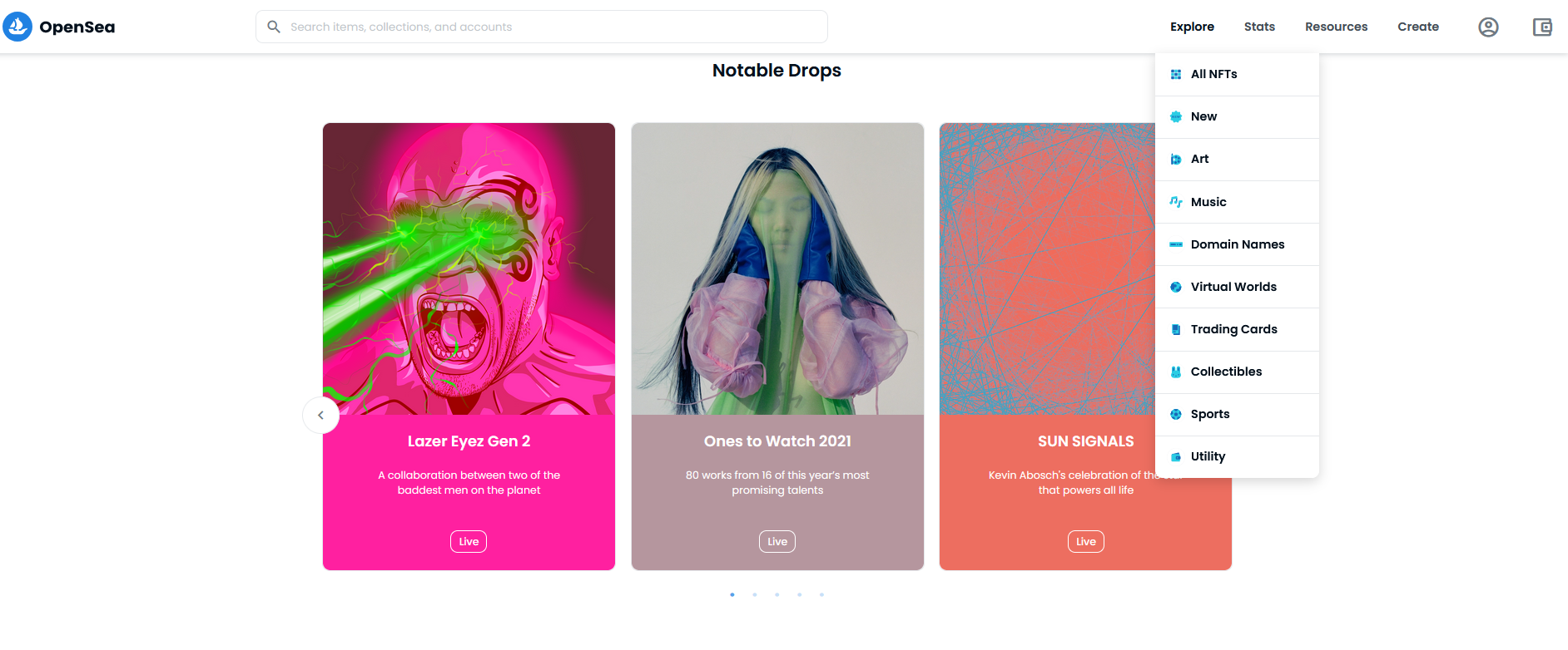Go to previous drops with left chevron
The height and width of the screenshot is (650, 1568).
pyautogui.click(x=320, y=415)
